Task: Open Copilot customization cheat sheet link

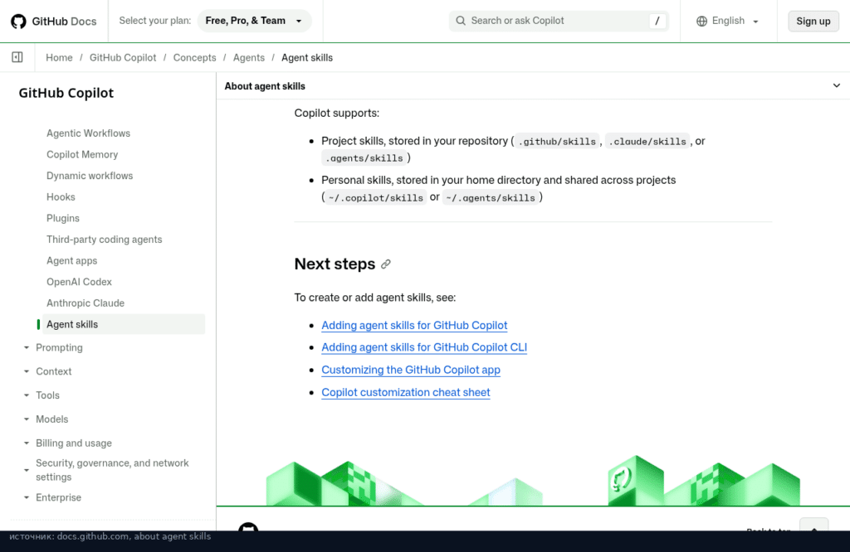Action: tap(405, 392)
